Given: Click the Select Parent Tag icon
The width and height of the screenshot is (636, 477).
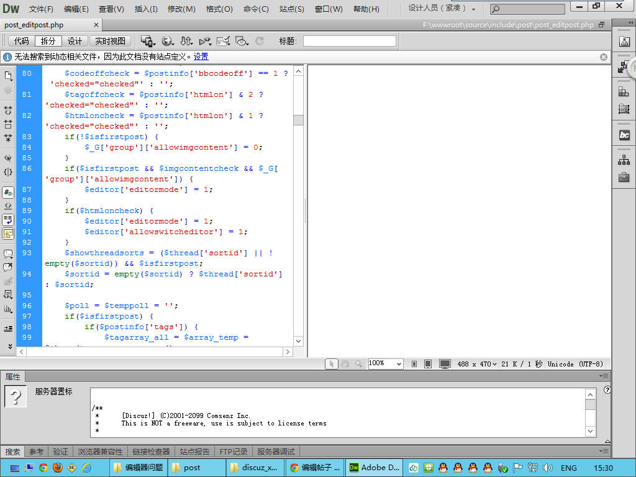Looking at the screenshot, I should coord(8,158).
